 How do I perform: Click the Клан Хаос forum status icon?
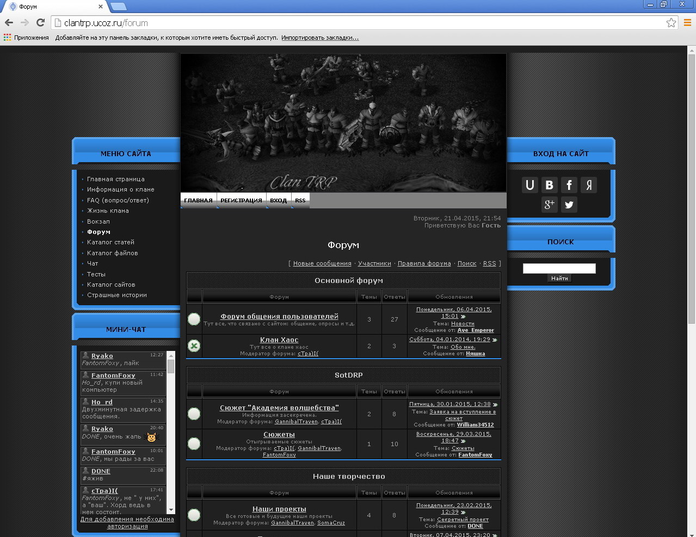(x=194, y=345)
